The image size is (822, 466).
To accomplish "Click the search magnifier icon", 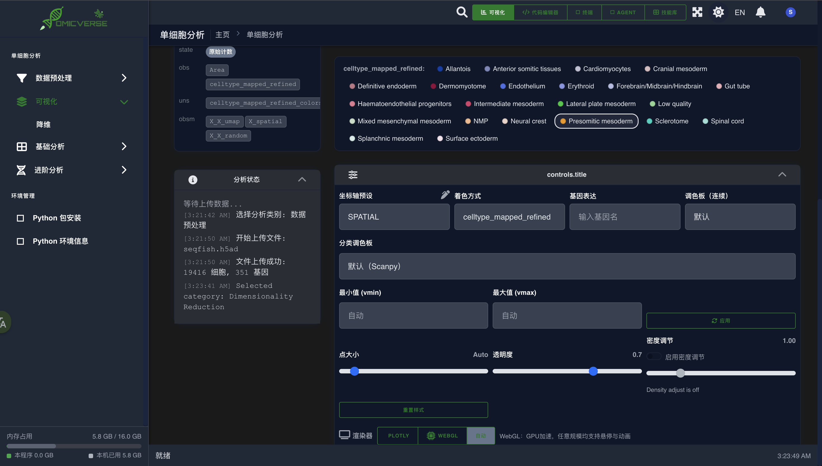I will 462,12.
